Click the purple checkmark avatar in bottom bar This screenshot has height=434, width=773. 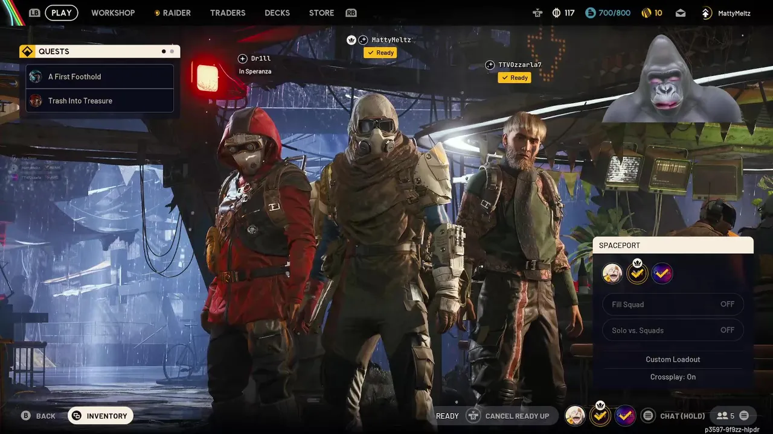[x=625, y=415]
